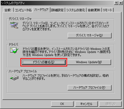Screen dimensions: 124x109
Task: Open デバイス マネージャ(D) button
Action: click(90, 35)
